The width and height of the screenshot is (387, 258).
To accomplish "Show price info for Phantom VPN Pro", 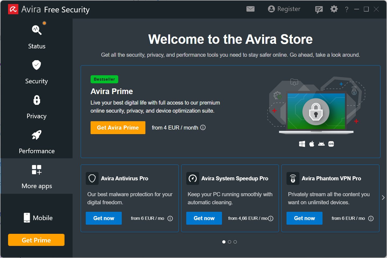I will (371, 218).
